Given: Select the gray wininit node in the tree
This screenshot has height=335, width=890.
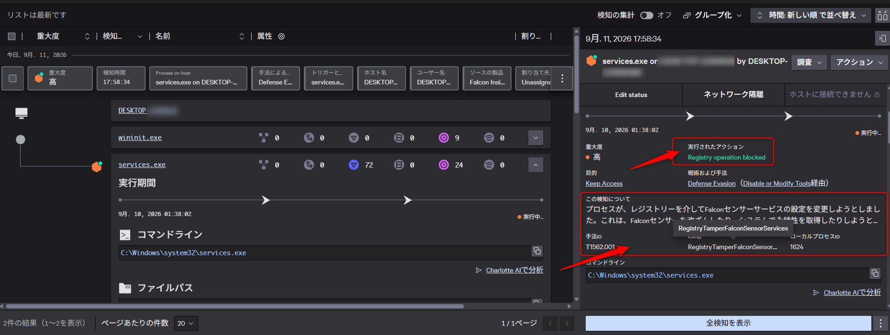Looking at the screenshot, I should point(21,140).
